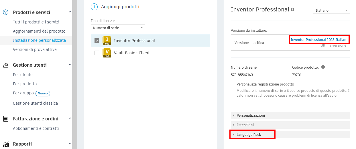
Task: Open Installazione personalizzata in sidebar
Action: point(39,40)
